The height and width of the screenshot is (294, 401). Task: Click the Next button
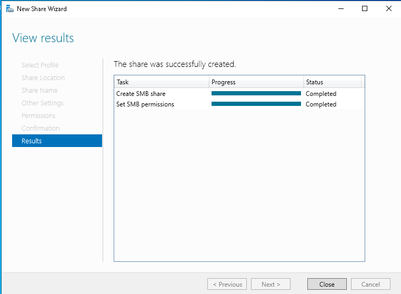[270, 284]
